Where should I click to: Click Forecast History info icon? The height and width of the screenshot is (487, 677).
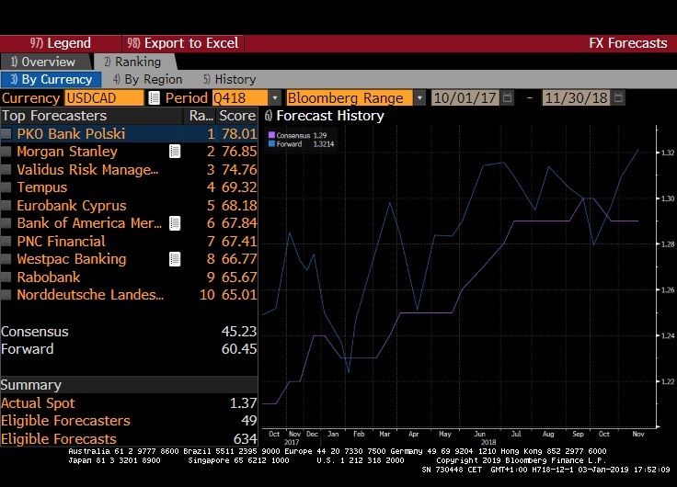pyautogui.click(x=268, y=116)
